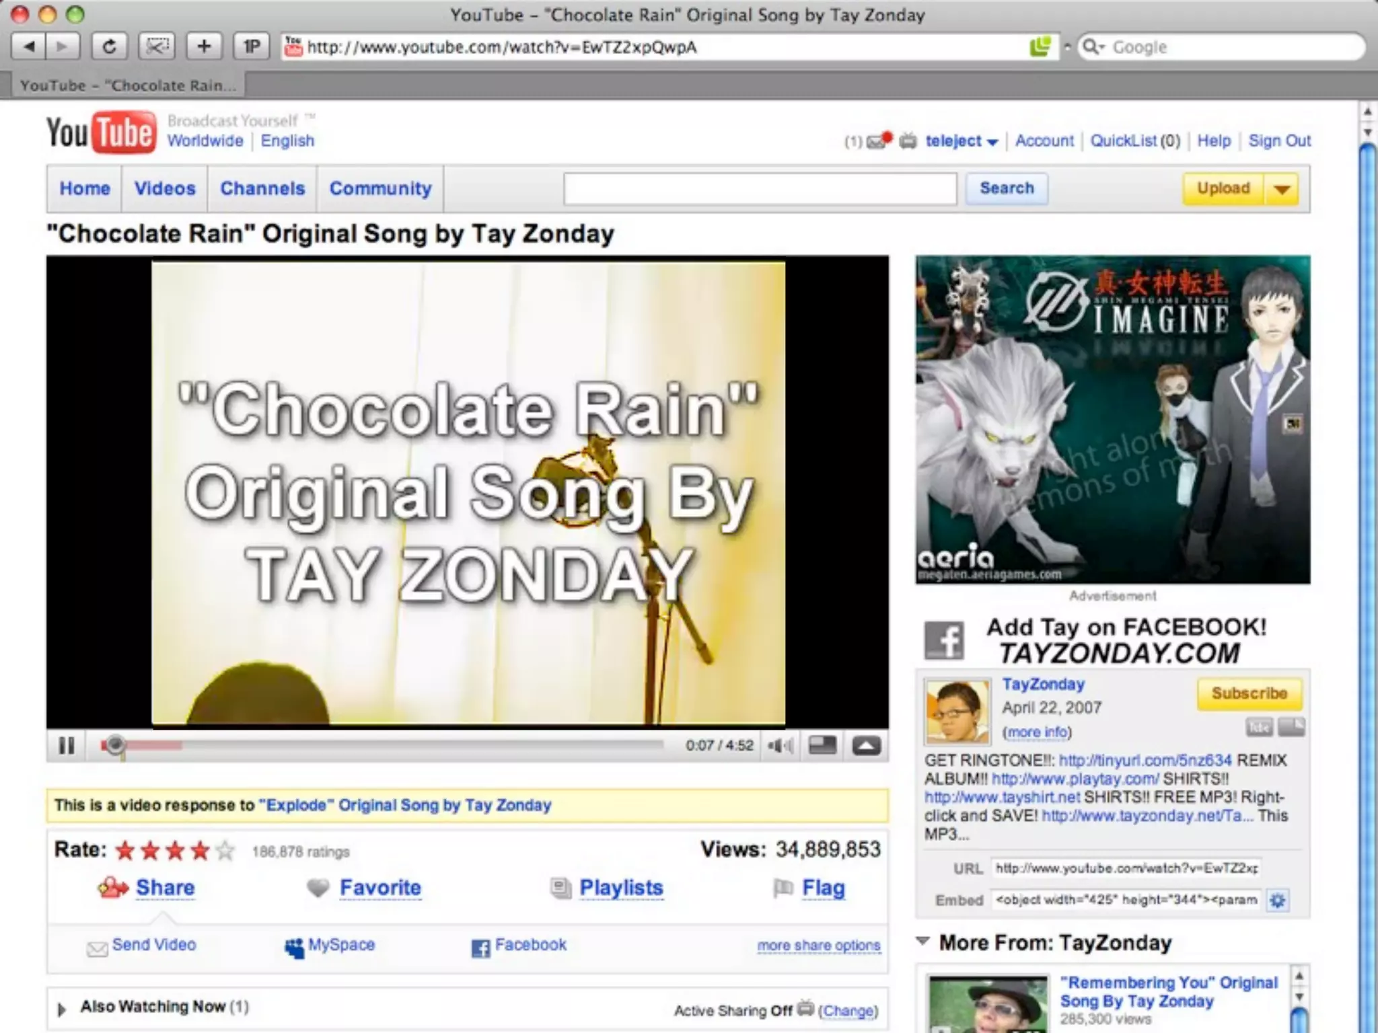
Task: Toggle the video player size icon
Action: tap(822, 745)
